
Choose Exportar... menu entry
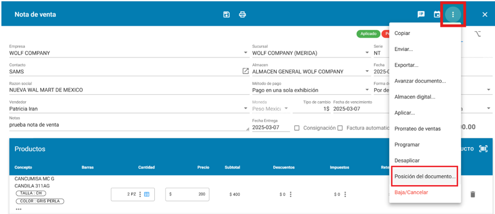425,65
